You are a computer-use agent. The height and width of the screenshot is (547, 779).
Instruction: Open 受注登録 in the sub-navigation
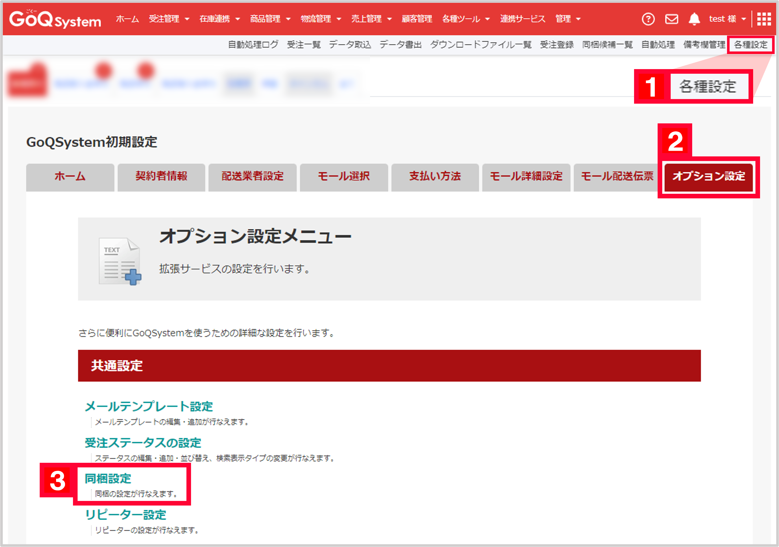tap(557, 45)
